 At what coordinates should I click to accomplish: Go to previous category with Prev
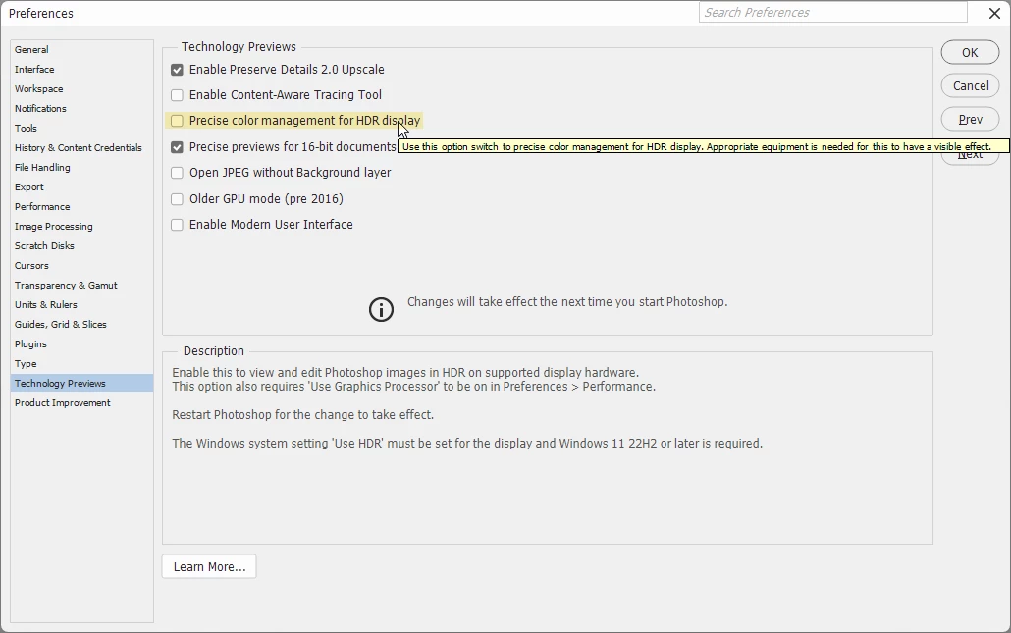(x=970, y=120)
